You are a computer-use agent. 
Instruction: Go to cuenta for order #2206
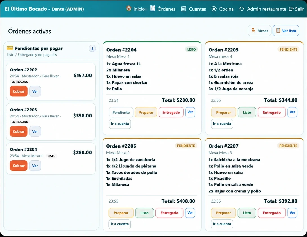[120, 224]
